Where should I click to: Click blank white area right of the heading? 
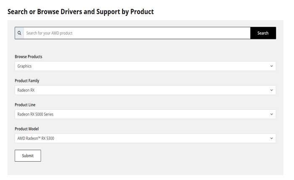[x=223, y=11]
